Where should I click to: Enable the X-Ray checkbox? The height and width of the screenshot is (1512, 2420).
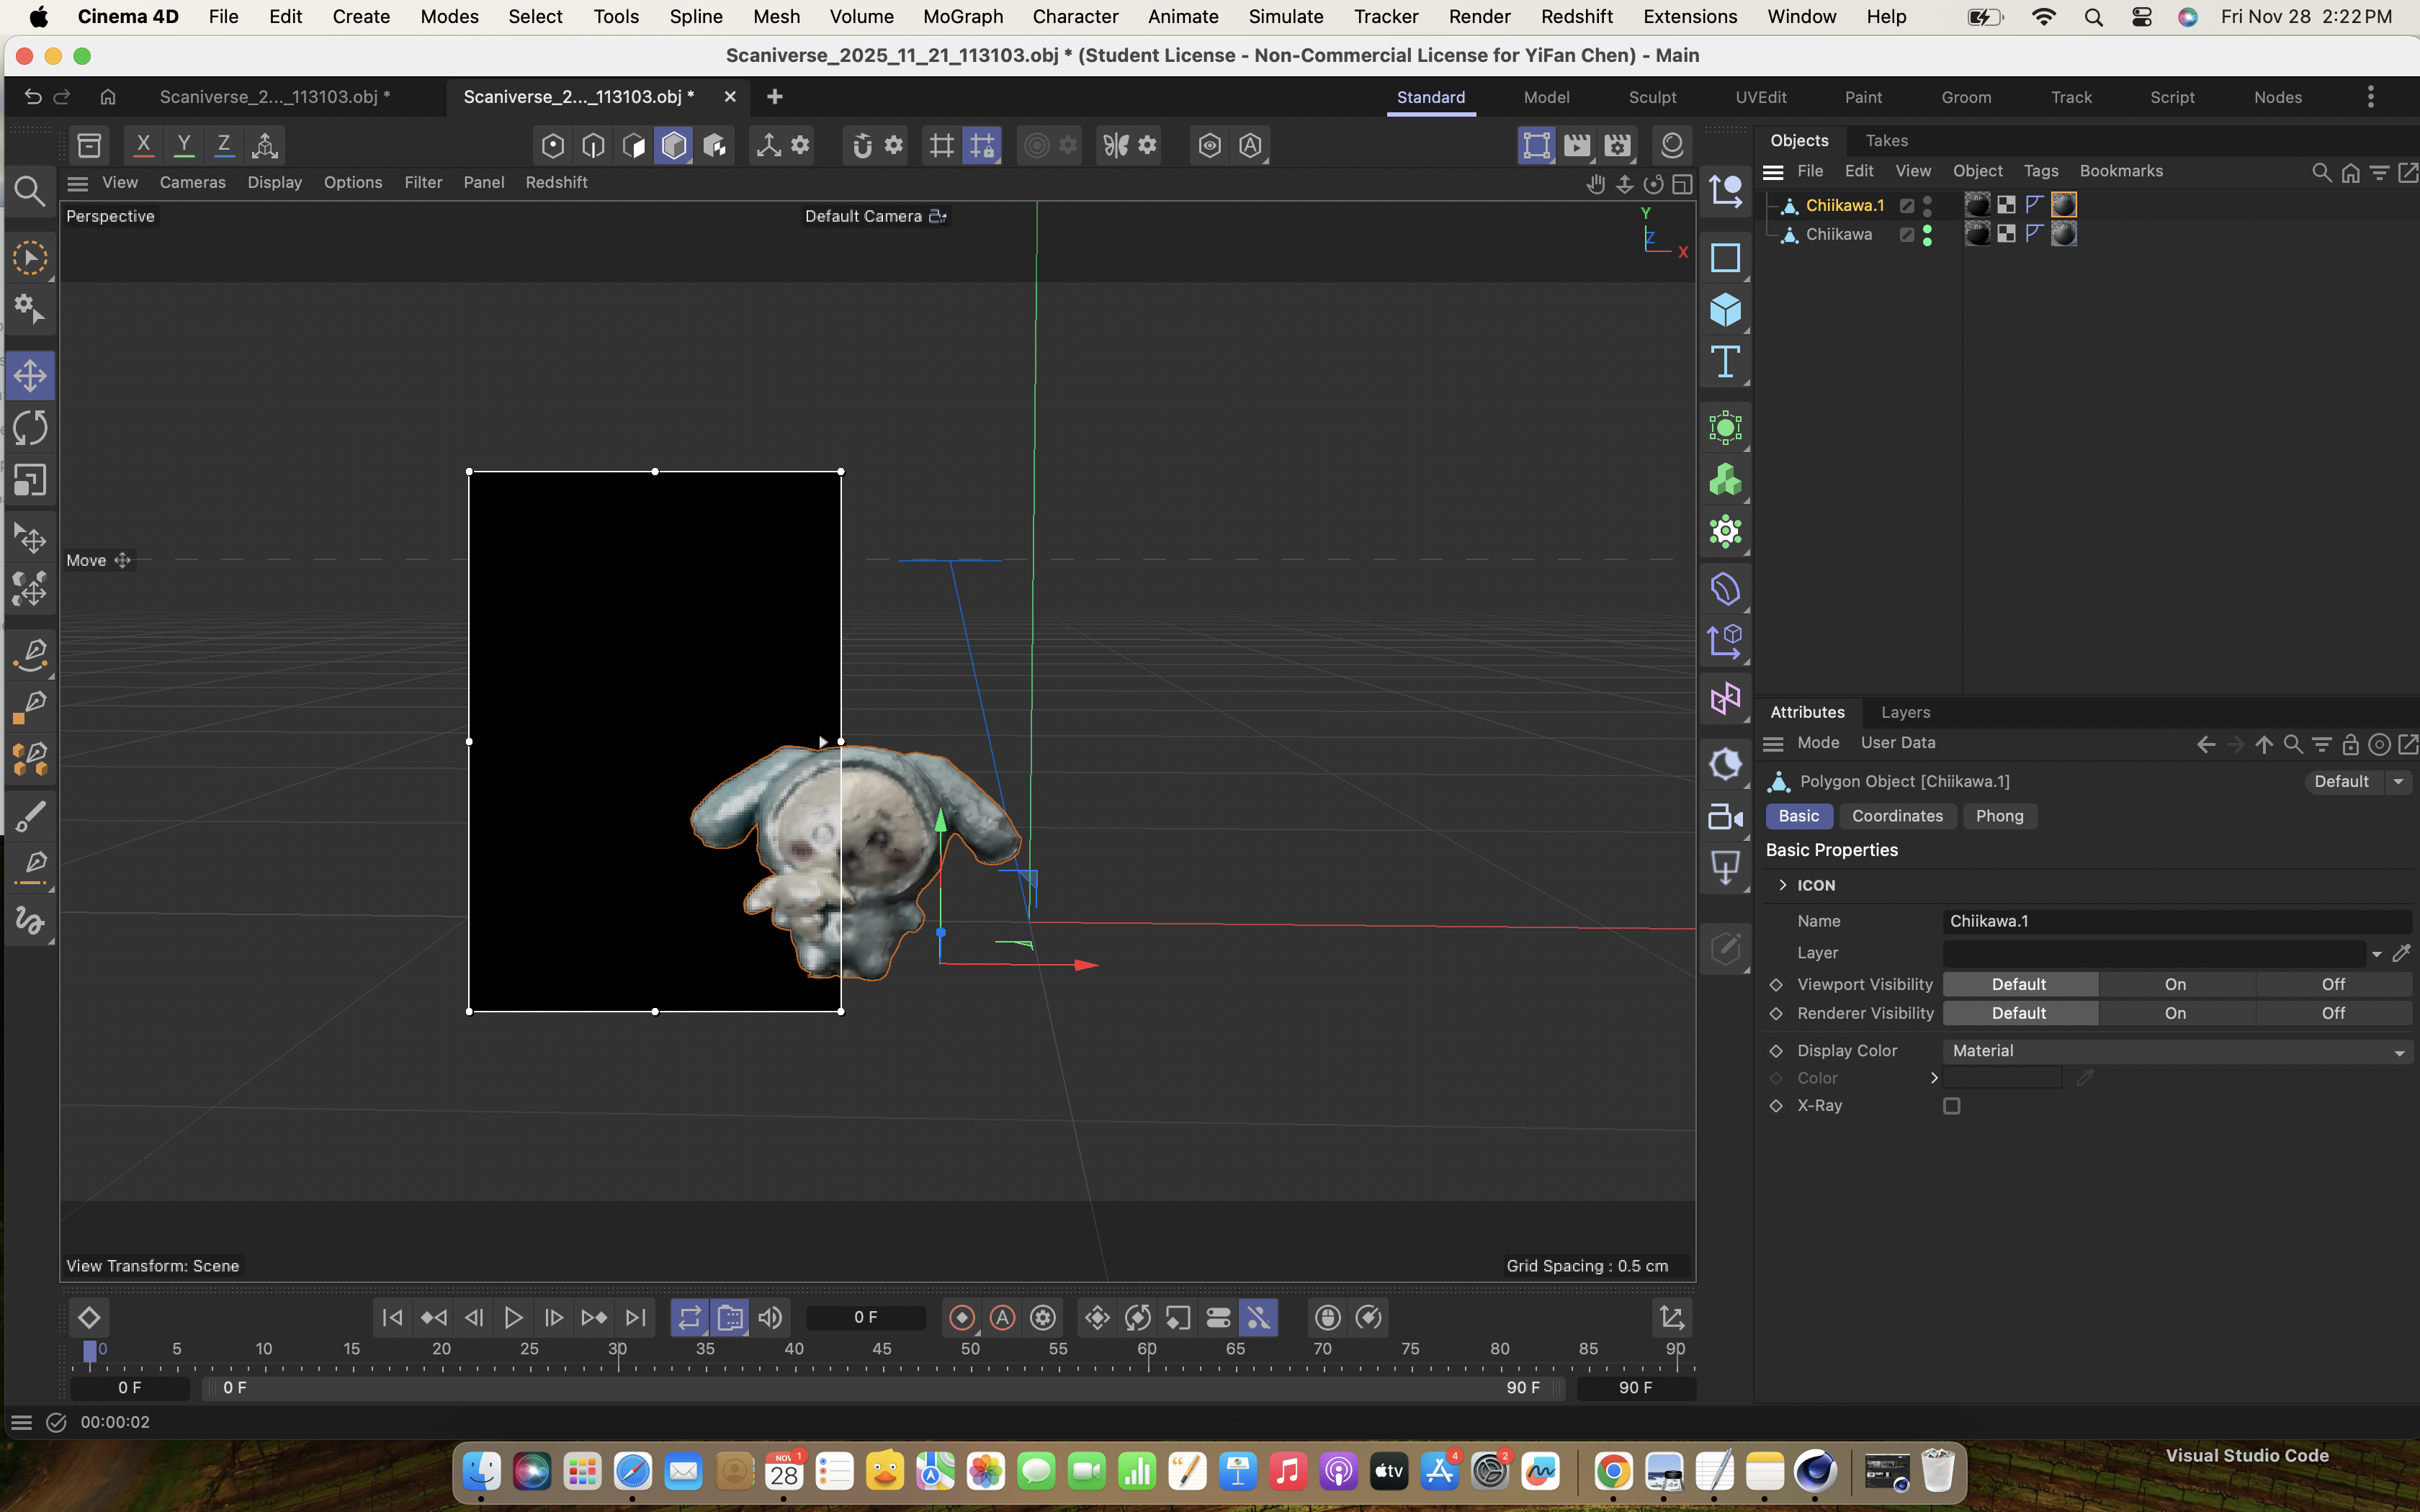click(x=1951, y=1106)
